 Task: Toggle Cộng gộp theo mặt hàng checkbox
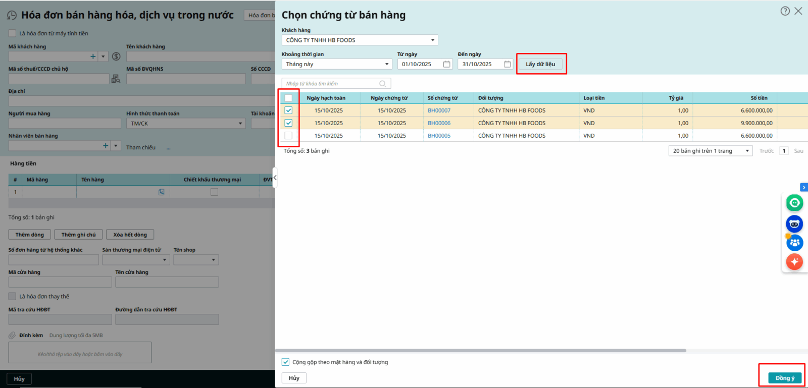pos(286,362)
